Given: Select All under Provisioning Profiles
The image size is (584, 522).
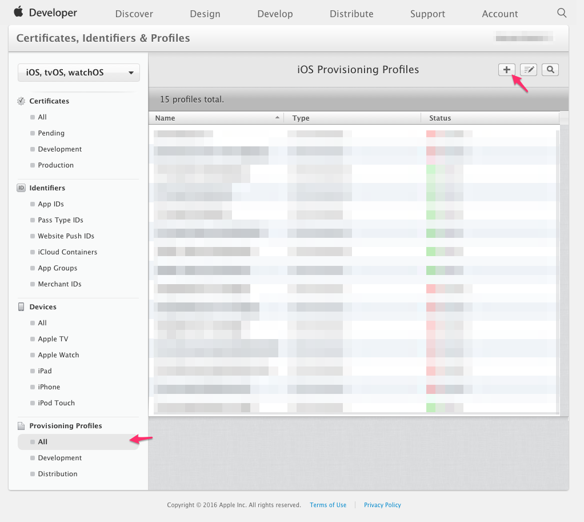Looking at the screenshot, I should [x=42, y=441].
